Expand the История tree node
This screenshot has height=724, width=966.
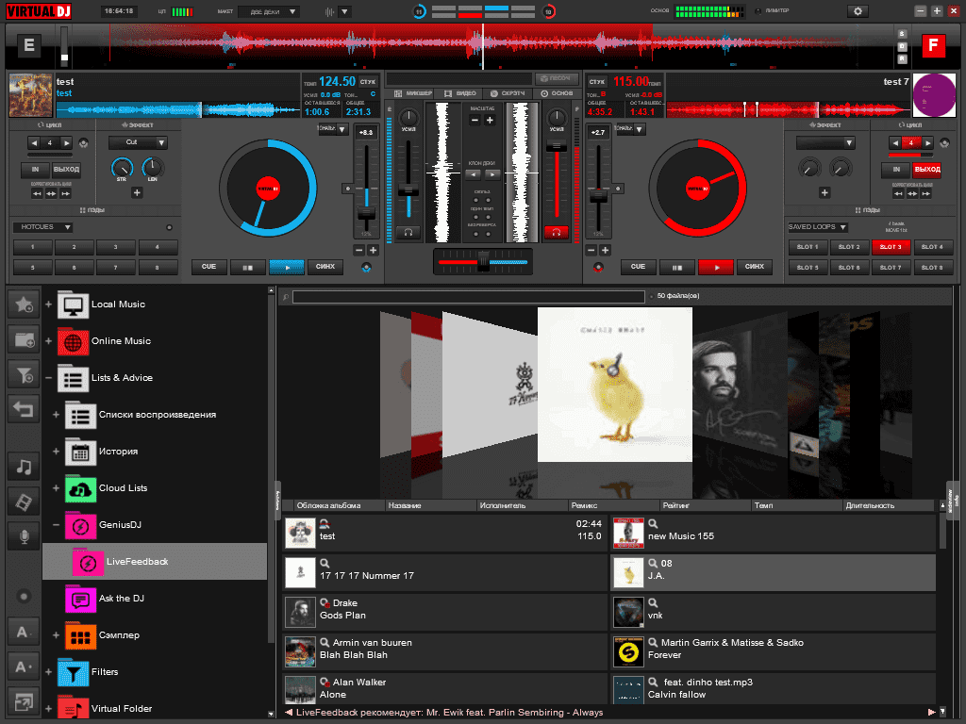[56, 452]
